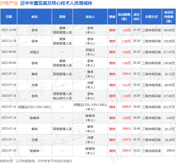Select the date cell 2025-07-10
Screen dimensions: 176x163
pos(9,150)
